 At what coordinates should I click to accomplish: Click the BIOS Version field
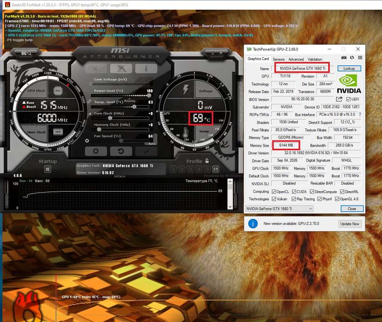(303, 99)
